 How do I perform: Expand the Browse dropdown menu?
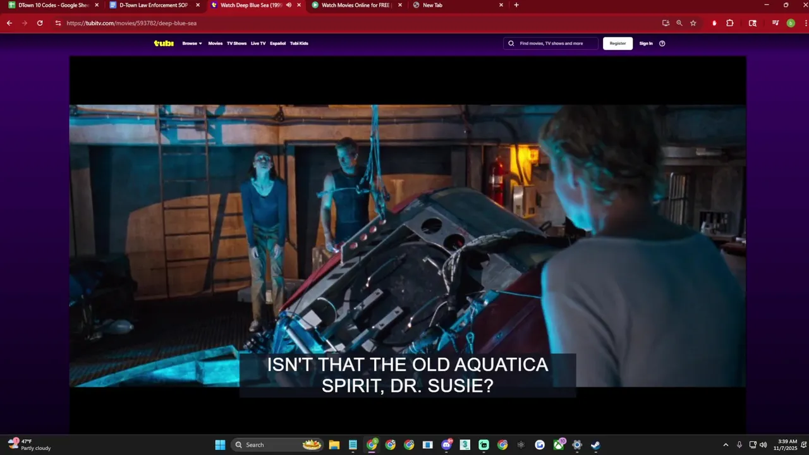pos(192,44)
